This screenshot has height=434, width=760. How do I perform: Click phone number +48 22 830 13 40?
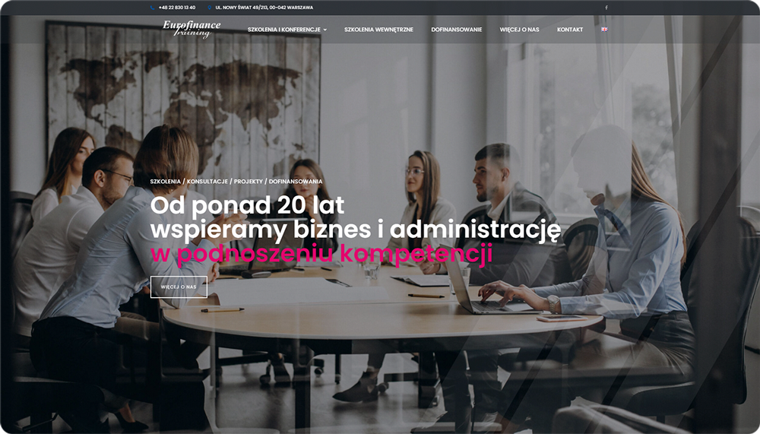tap(177, 8)
